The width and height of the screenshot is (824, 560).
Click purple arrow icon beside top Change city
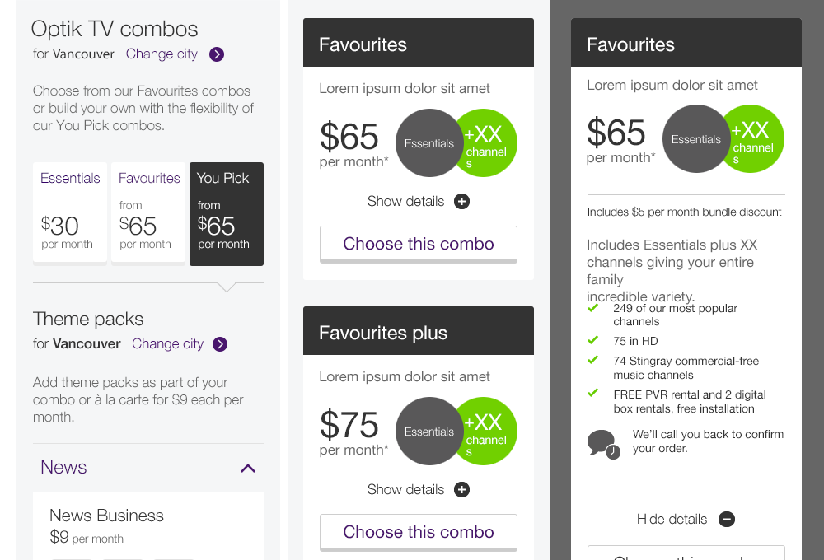217,54
